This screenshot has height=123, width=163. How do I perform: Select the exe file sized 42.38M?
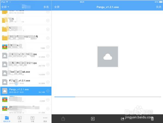pyautogui.click(x=26, y=82)
